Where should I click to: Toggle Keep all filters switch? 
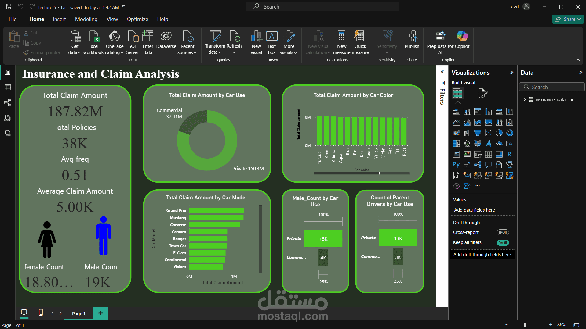click(503, 243)
